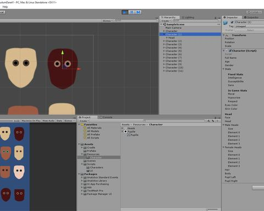
Task: Click the Prefabs folder icon
Action: [x=85, y=151]
